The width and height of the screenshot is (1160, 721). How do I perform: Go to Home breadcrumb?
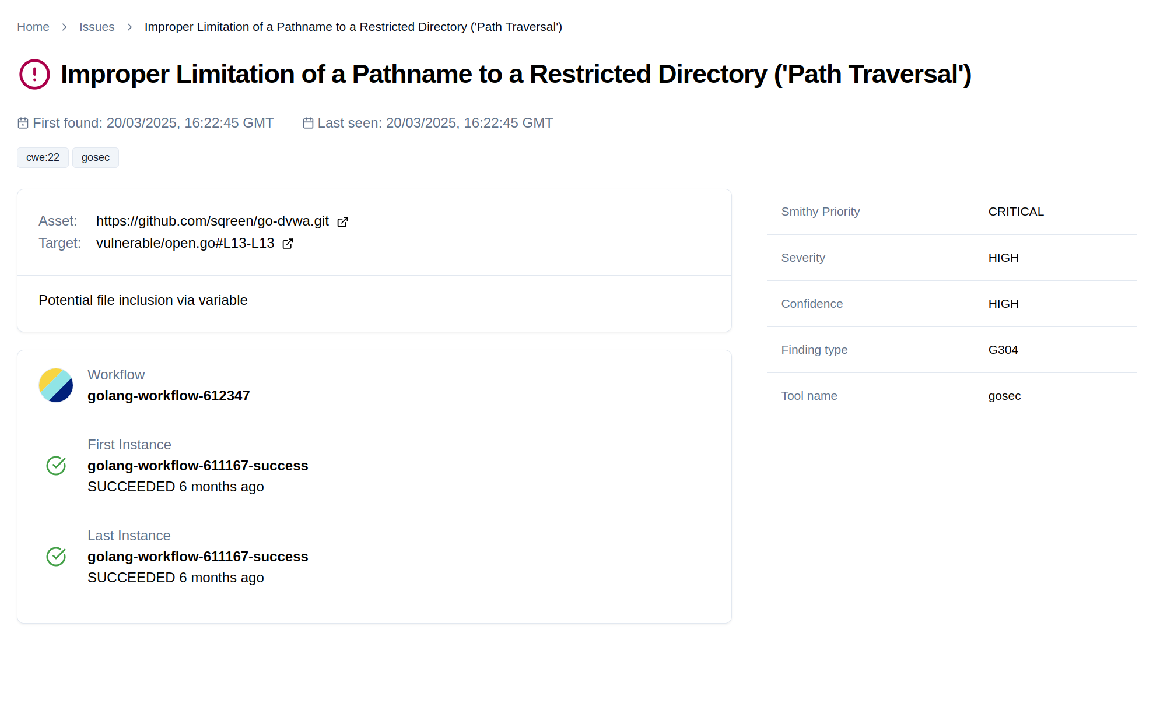point(33,27)
